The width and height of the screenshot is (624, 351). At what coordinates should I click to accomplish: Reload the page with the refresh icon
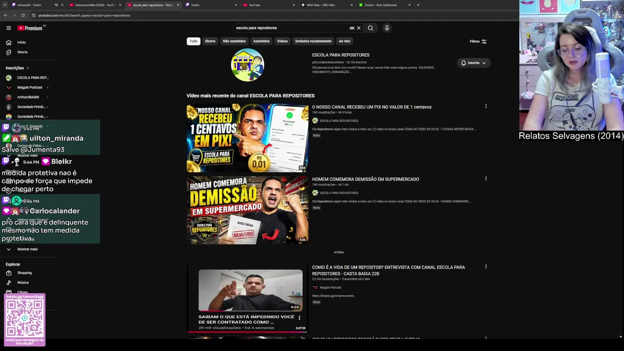(x=23, y=15)
